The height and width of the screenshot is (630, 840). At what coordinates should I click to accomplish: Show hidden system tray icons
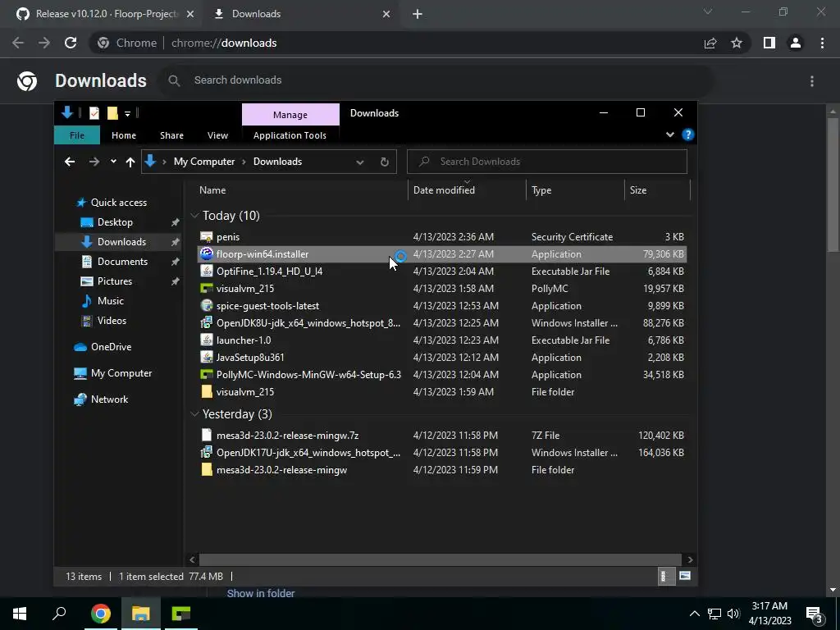pyautogui.click(x=694, y=614)
